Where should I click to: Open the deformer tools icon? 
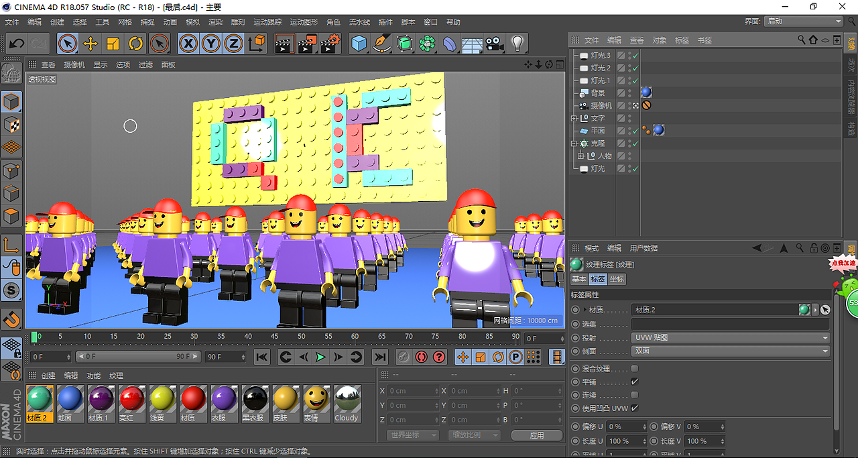point(450,44)
